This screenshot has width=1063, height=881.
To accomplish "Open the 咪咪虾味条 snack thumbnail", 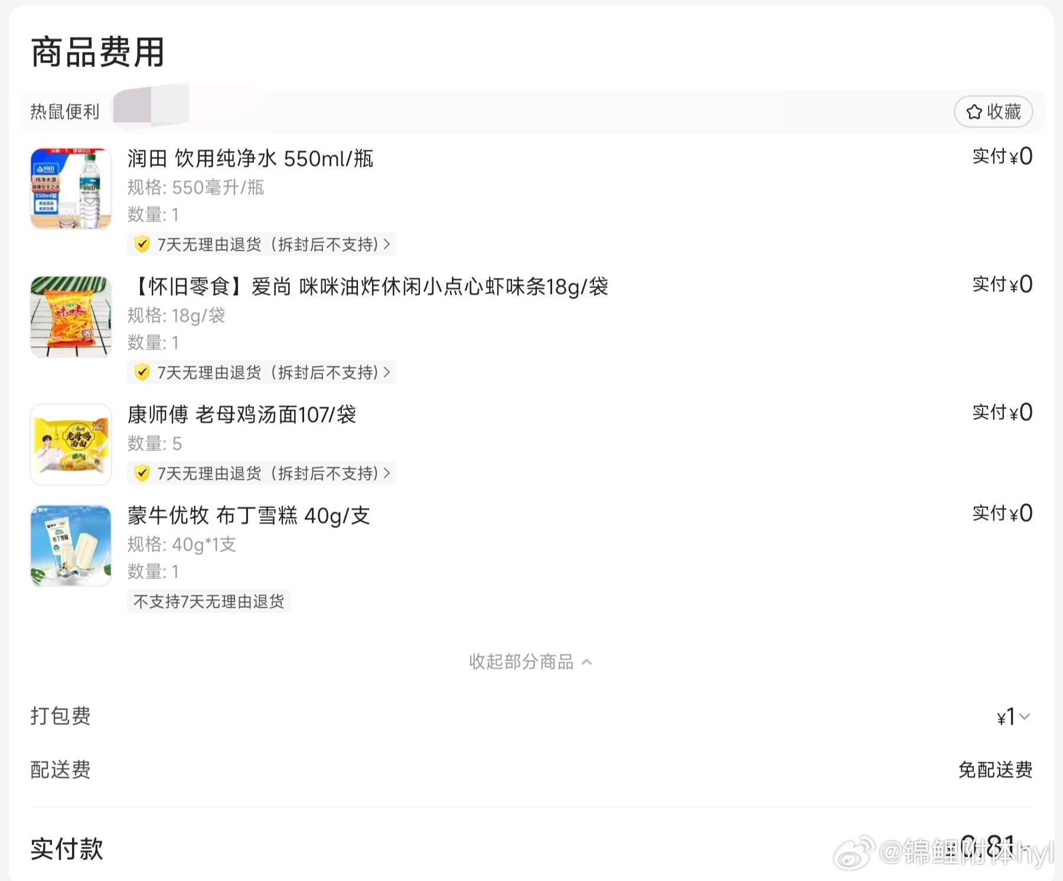I will click(x=71, y=317).
